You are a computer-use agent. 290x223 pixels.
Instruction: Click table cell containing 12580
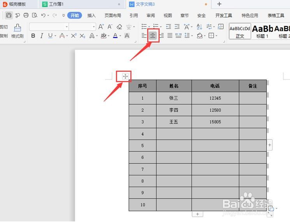click(215, 110)
